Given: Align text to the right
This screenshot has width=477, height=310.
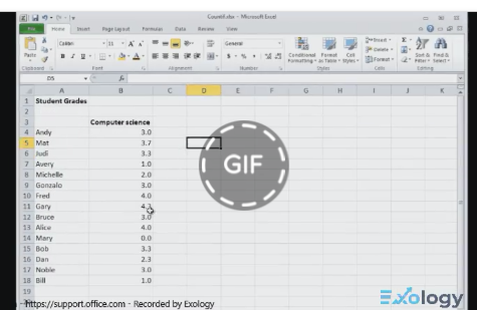Looking at the screenshot, I should pos(176,56).
